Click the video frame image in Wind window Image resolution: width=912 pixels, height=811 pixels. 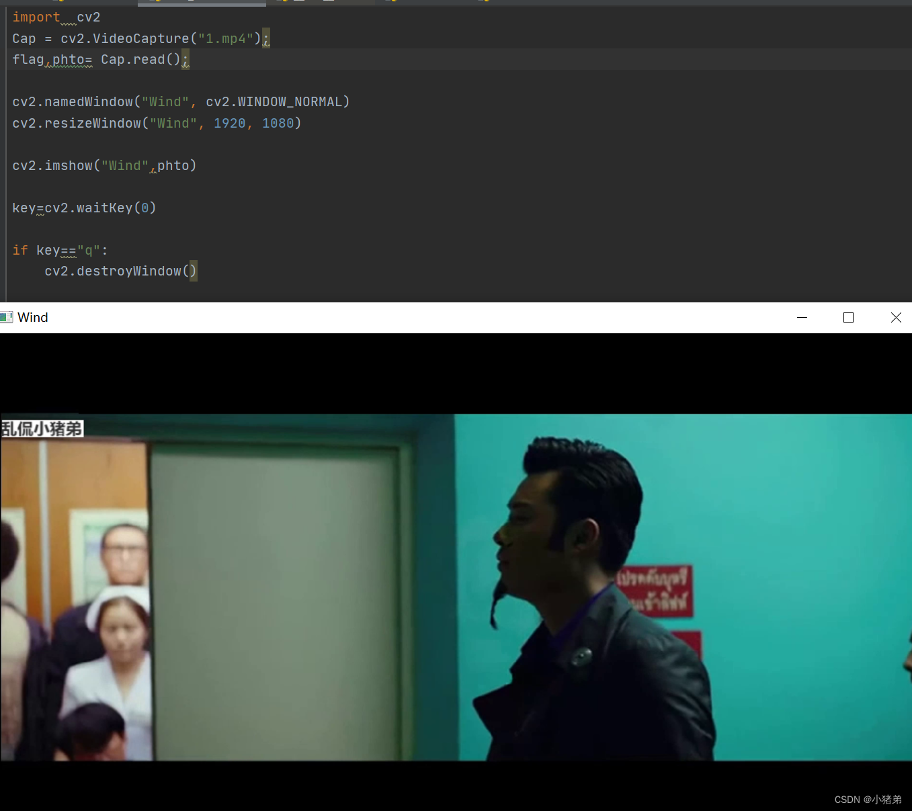pyautogui.click(x=456, y=587)
